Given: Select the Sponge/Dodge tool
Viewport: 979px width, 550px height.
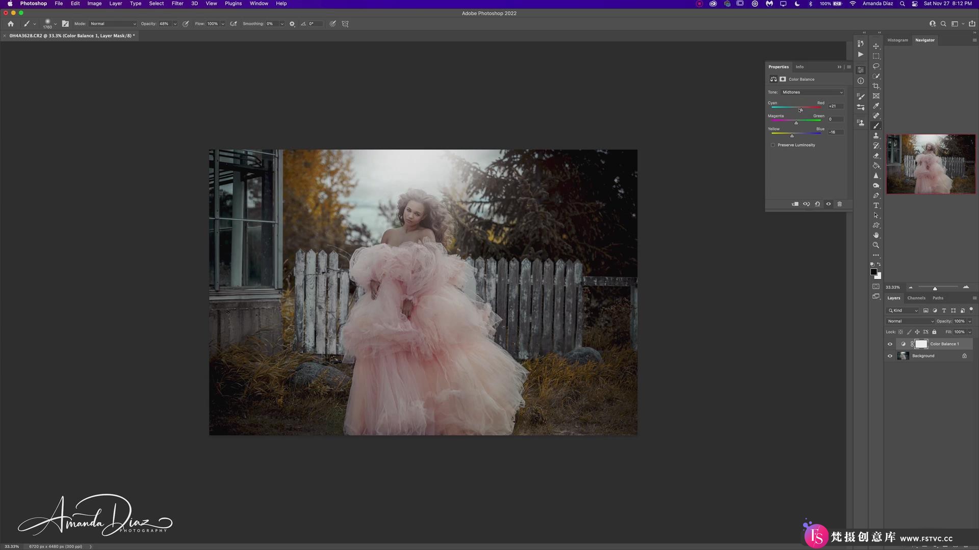Looking at the screenshot, I should click(x=876, y=185).
